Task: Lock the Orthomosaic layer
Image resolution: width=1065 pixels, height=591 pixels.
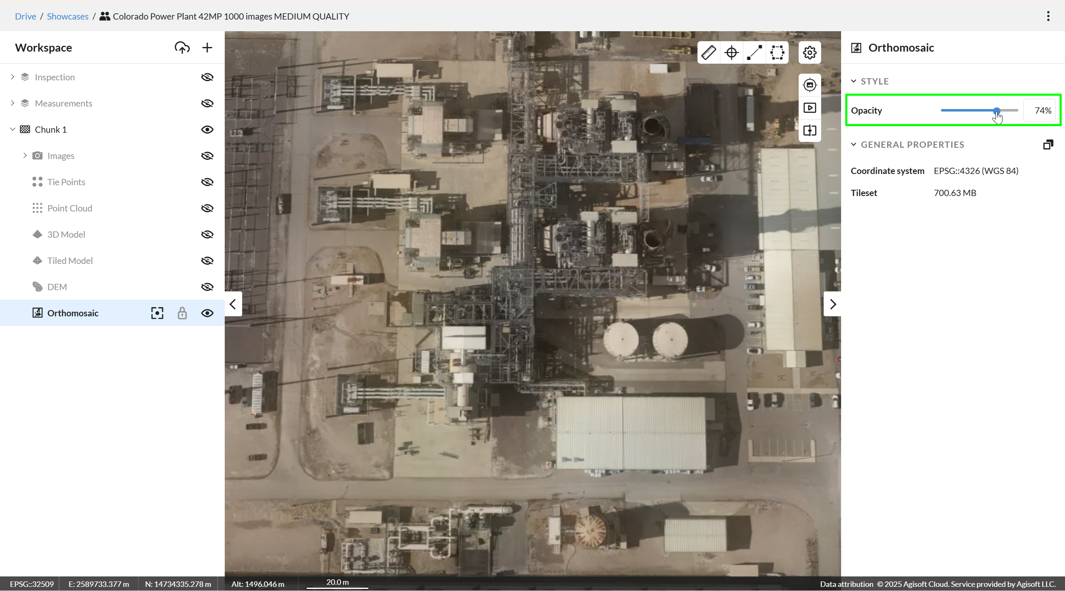Action: coord(182,313)
